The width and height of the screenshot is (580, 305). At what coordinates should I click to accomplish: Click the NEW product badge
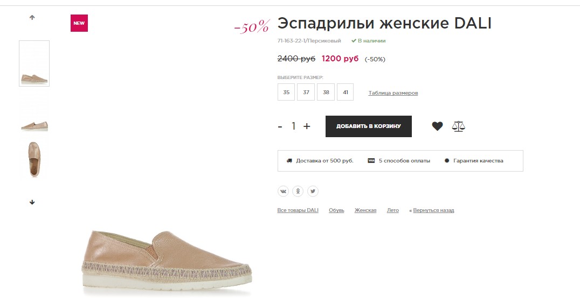tap(79, 23)
